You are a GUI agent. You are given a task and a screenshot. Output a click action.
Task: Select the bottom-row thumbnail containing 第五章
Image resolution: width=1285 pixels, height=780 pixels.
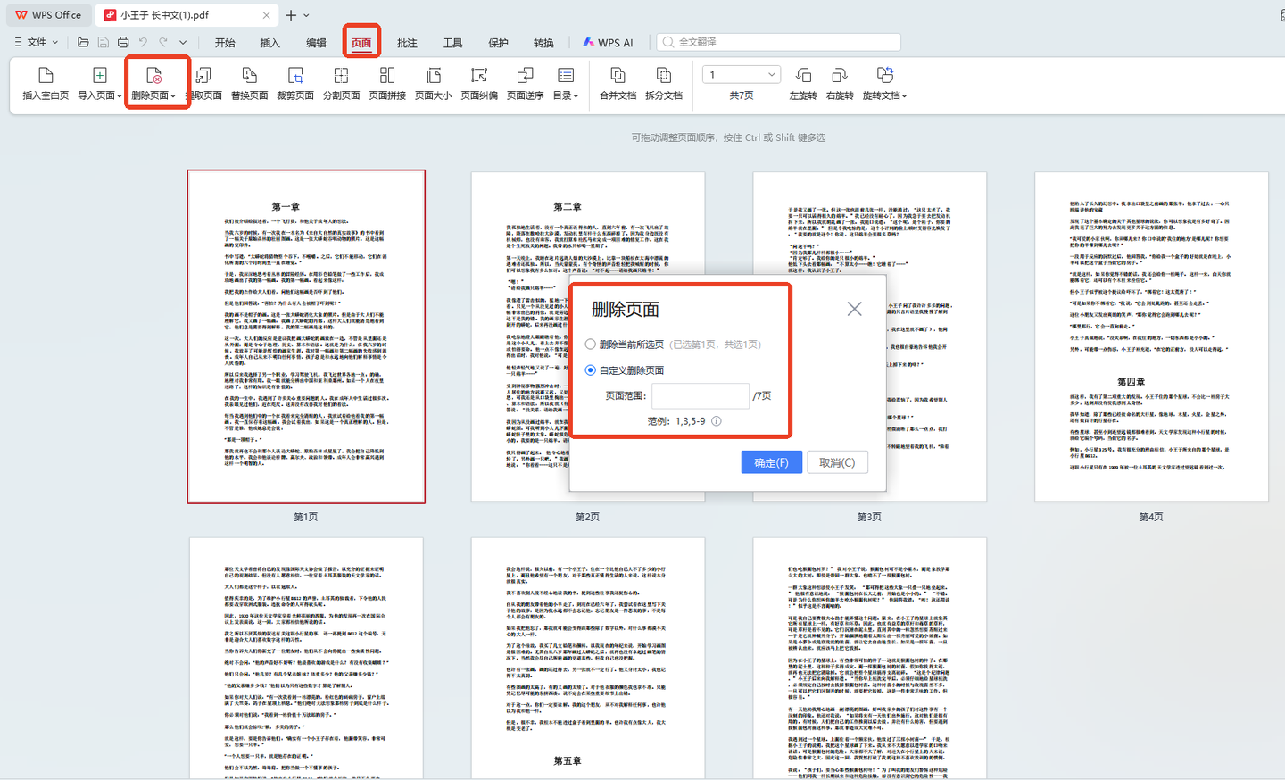pos(587,659)
